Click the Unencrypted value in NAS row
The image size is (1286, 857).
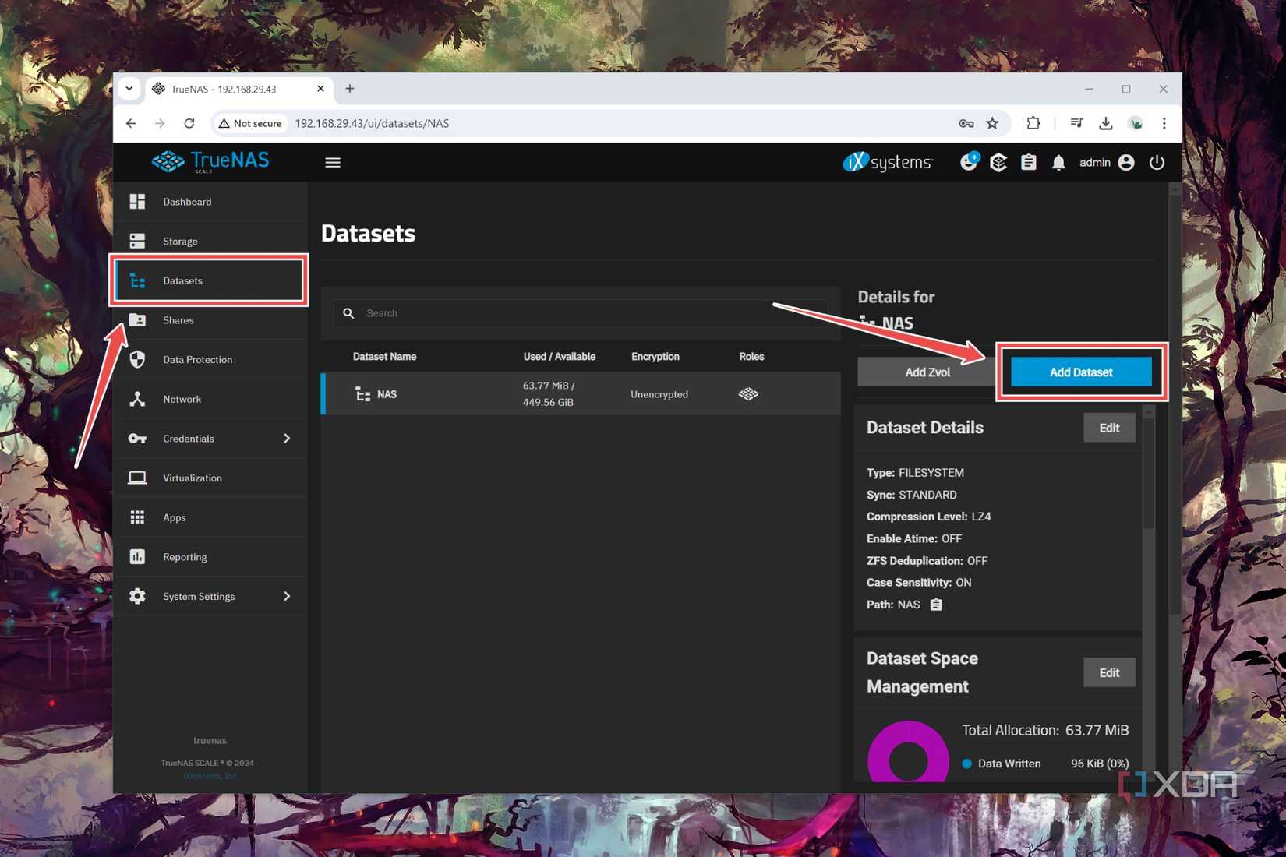coord(659,394)
